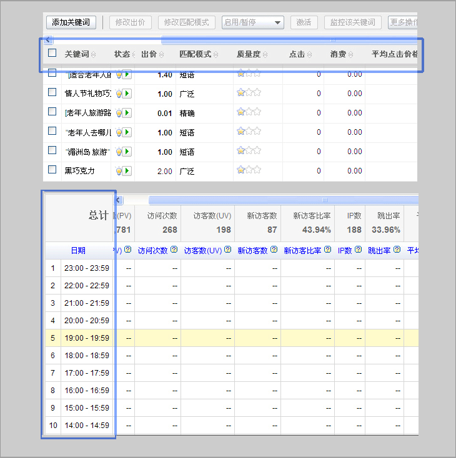Image resolution: width=456 pixels, height=458 pixels.
Task: Click the 日期 column header
Action: [x=78, y=250]
